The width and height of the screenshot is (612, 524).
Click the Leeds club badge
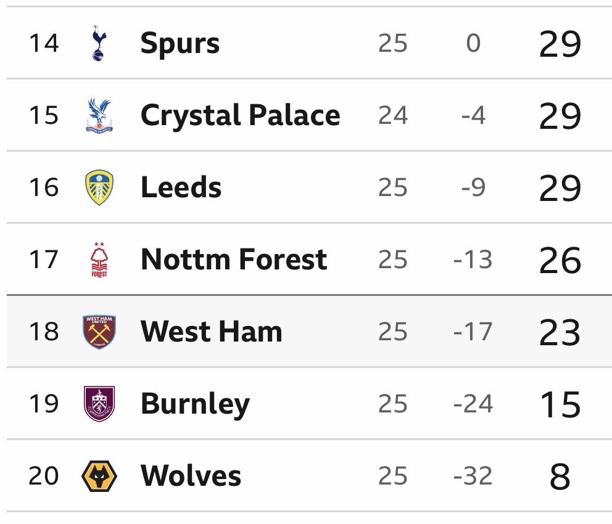pyautogui.click(x=99, y=187)
